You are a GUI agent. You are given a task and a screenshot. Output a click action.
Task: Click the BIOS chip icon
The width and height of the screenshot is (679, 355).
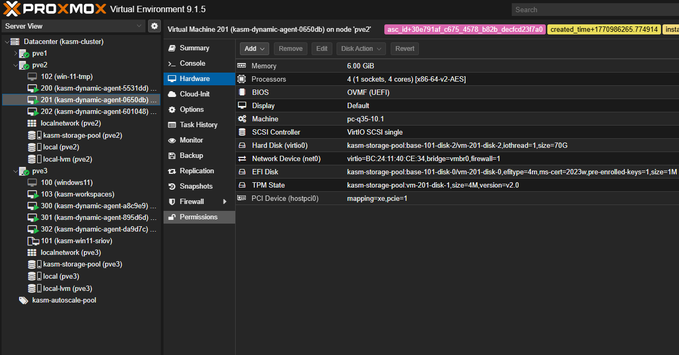[x=242, y=92]
